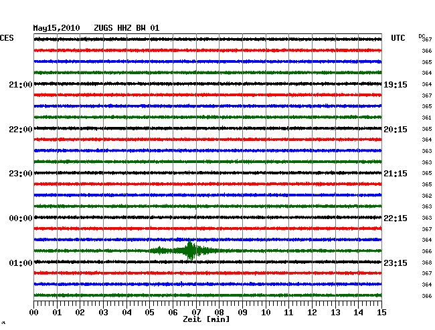
Task: Click the DC value 368
Action: [x=427, y=263]
